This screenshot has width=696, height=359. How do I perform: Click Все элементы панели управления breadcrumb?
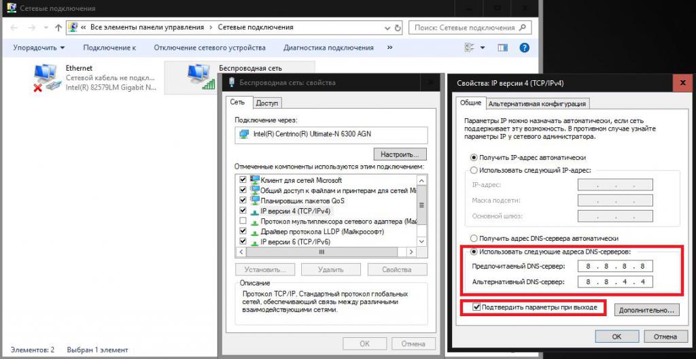(147, 27)
